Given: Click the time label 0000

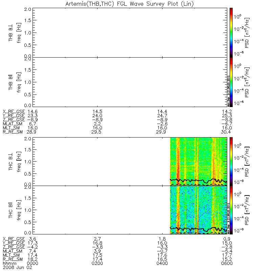Looking at the screenshot, I should 33,264.
